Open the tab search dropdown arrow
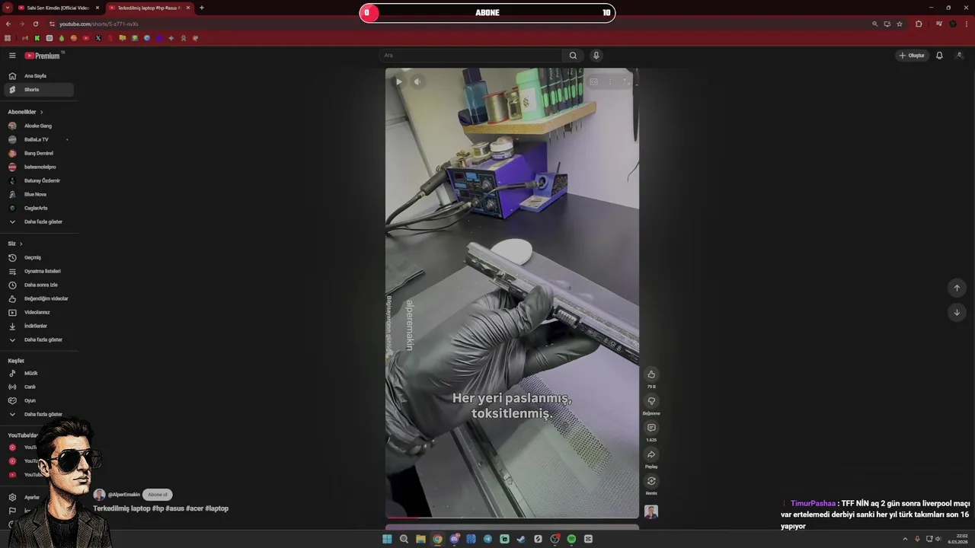The height and width of the screenshot is (548, 975). click(x=7, y=8)
